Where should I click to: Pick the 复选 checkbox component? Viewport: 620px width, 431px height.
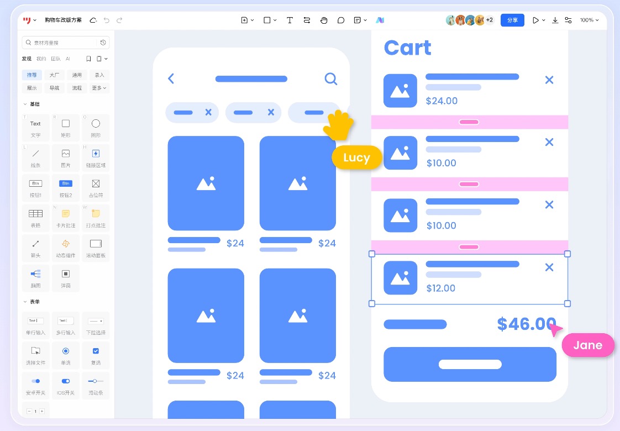pyautogui.click(x=96, y=355)
